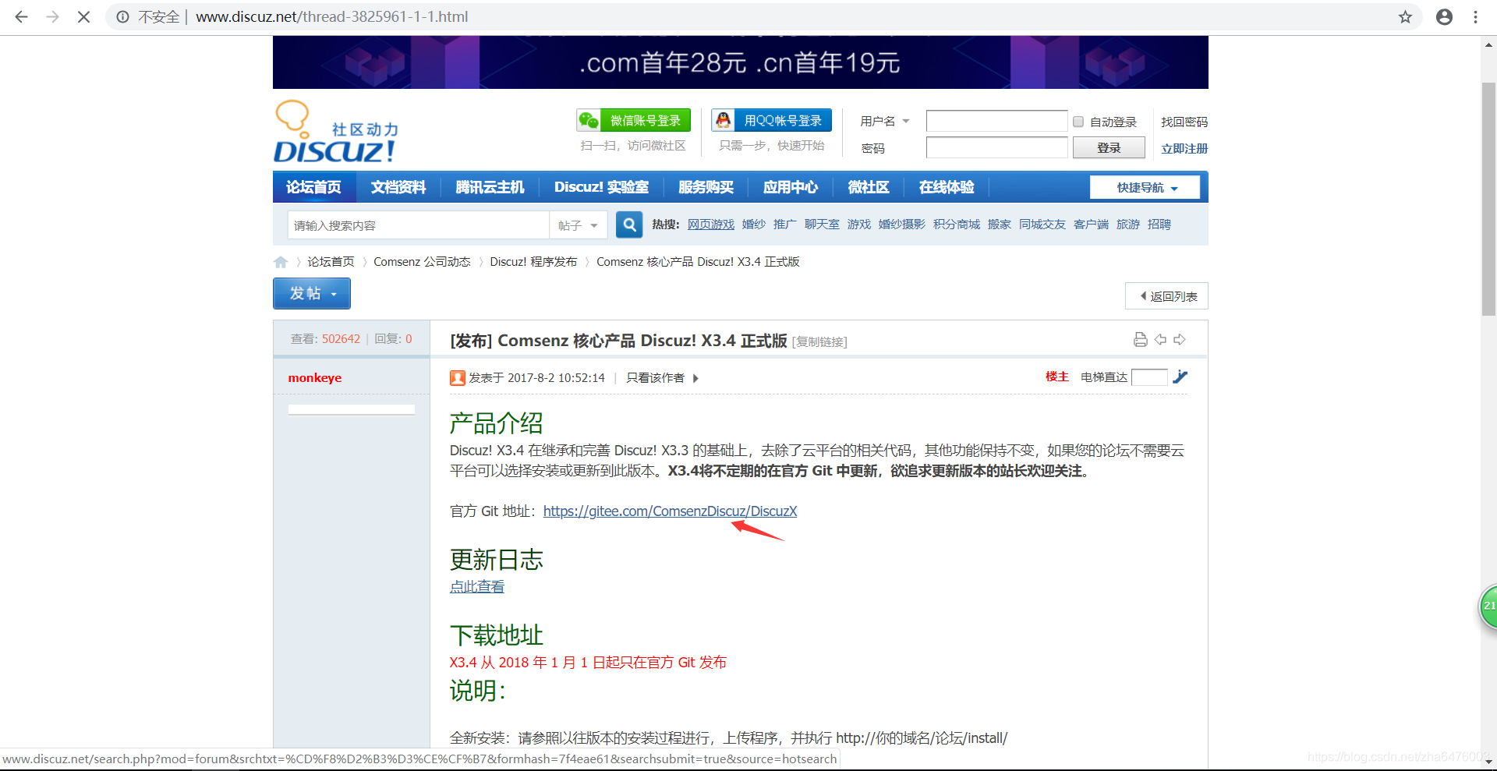Open the 微社区 nav tab
1497x771 pixels.
pos(869,187)
